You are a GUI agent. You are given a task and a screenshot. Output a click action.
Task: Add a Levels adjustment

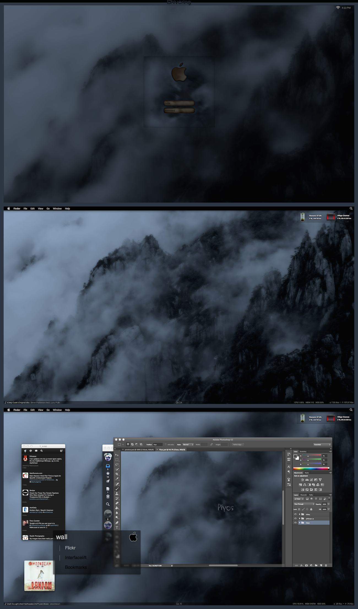pyautogui.click(x=307, y=480)
